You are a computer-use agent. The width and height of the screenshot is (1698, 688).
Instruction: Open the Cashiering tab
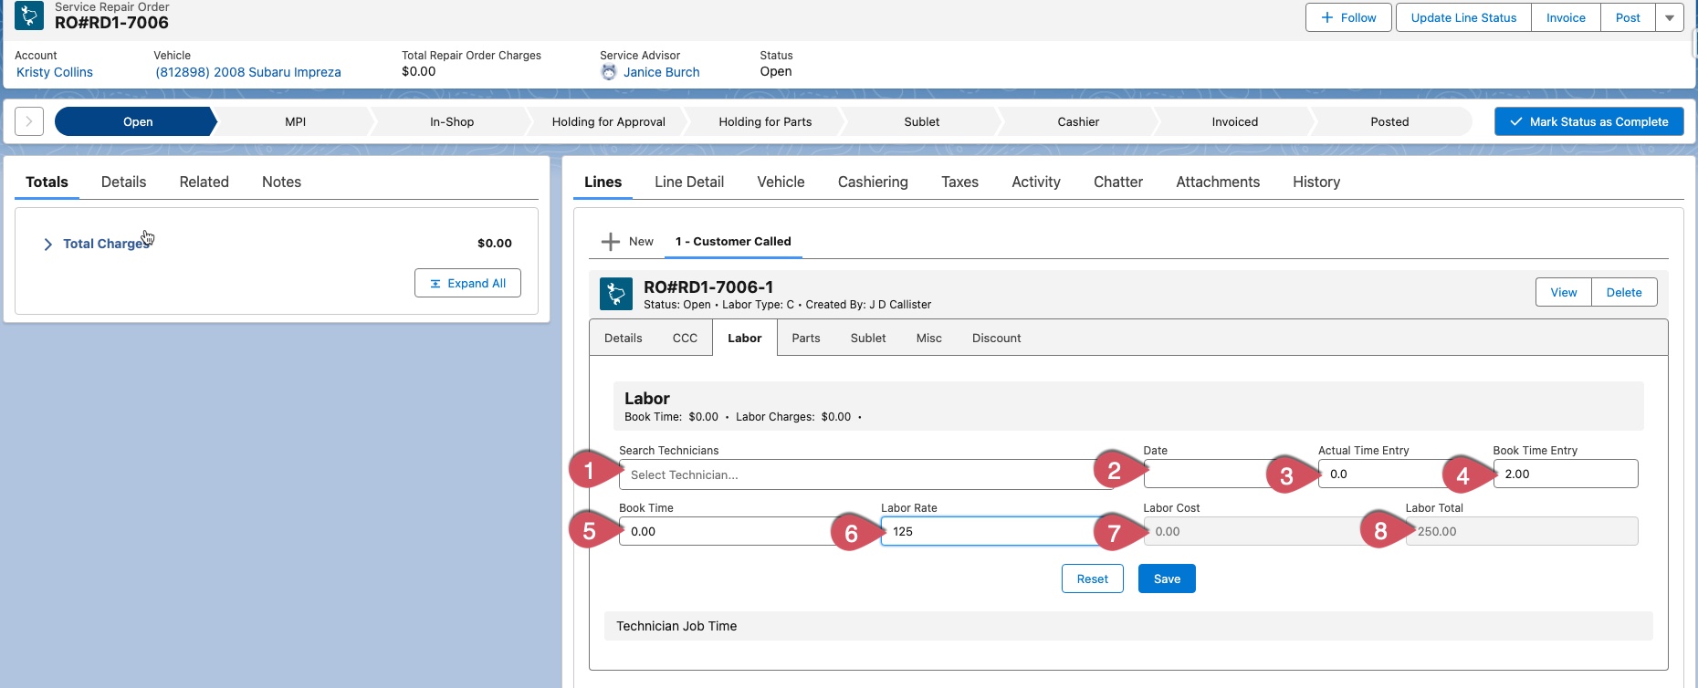(x=873, y=182)
